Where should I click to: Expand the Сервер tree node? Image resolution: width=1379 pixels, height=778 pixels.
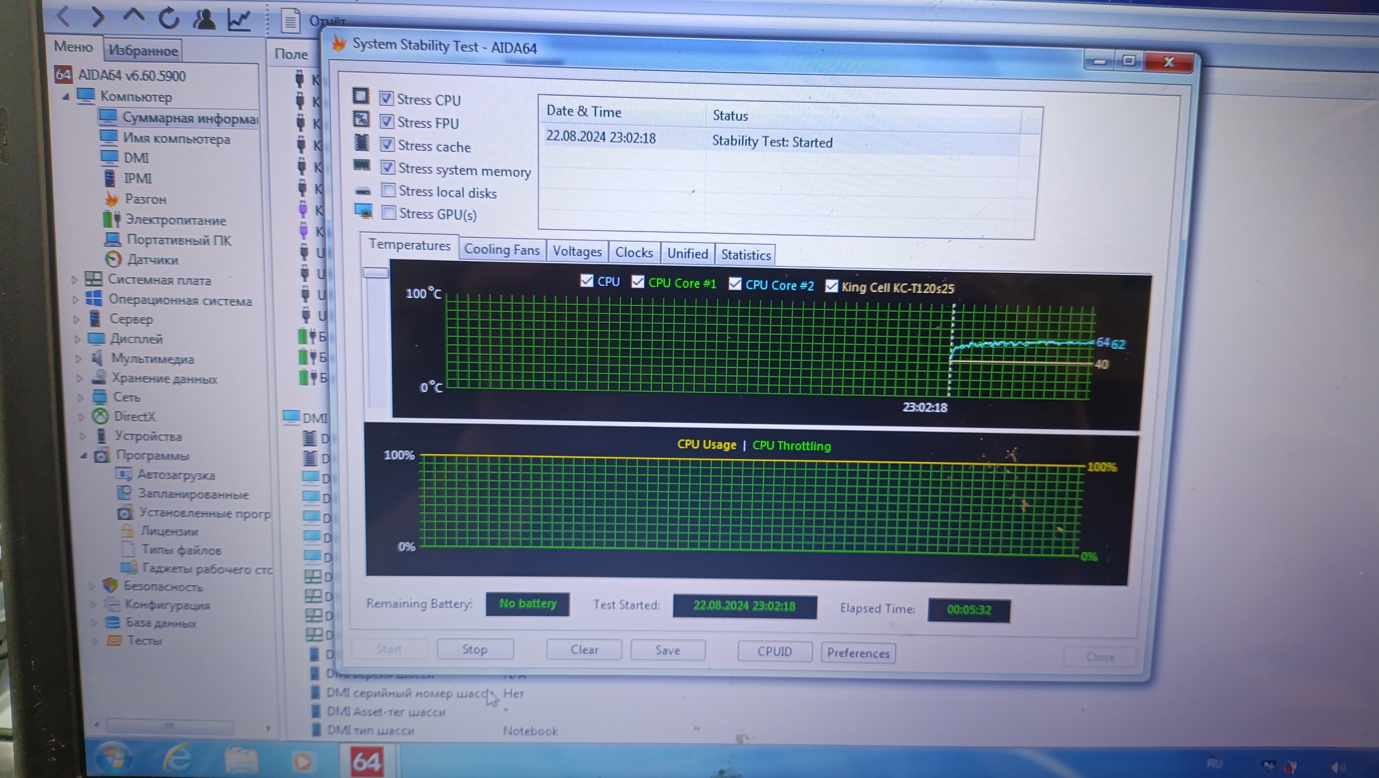[x=77, y=319]
